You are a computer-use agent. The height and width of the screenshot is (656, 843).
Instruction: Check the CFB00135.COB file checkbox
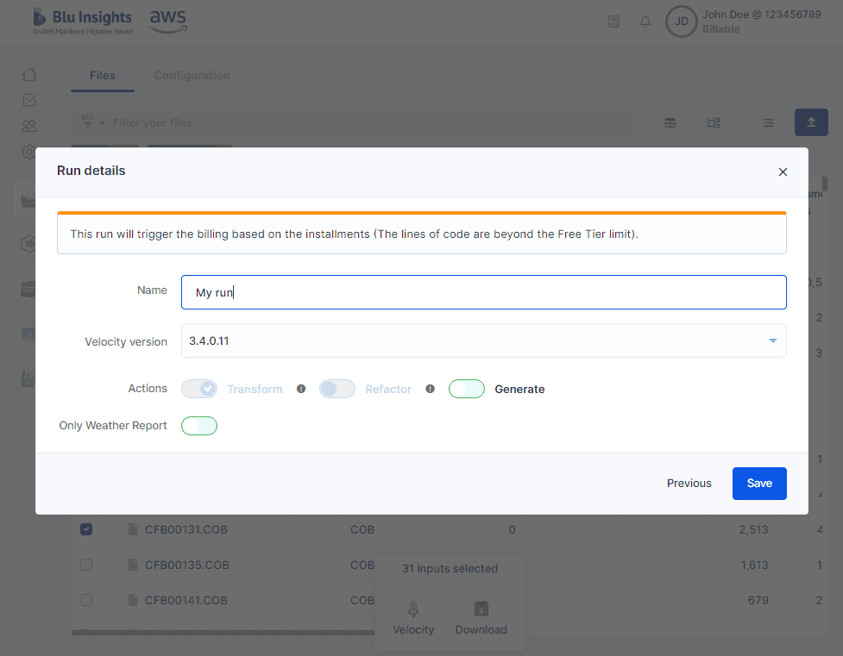[x=86, y=565]
